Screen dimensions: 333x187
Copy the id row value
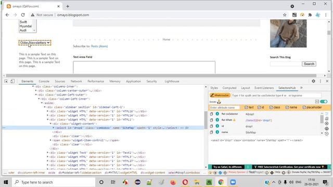click(x=211, y=126)
